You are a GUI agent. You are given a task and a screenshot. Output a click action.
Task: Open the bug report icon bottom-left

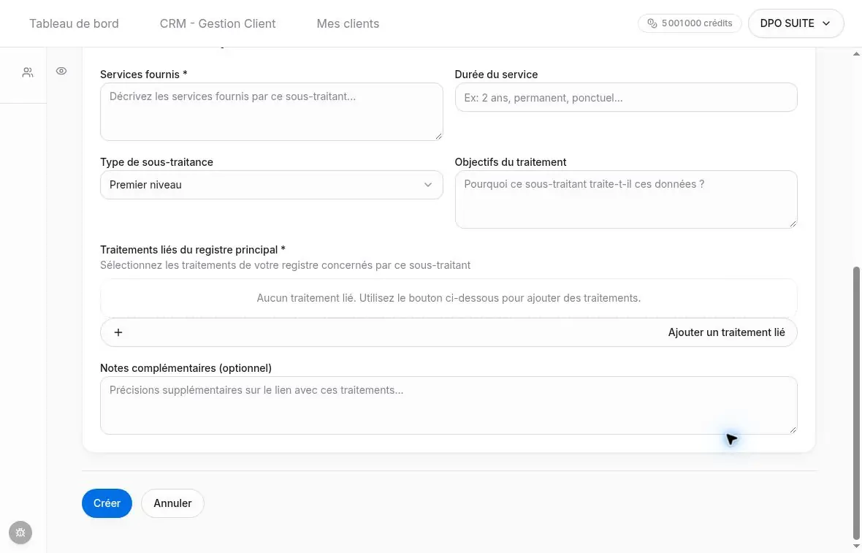coord(20,533)
